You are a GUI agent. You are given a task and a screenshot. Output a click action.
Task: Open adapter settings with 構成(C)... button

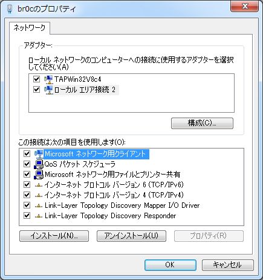(202, 123)
